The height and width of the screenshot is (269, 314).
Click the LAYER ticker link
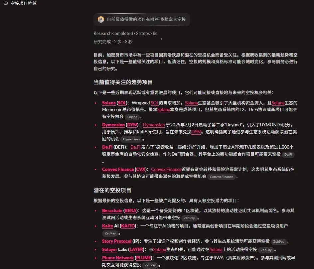point(136,250)
